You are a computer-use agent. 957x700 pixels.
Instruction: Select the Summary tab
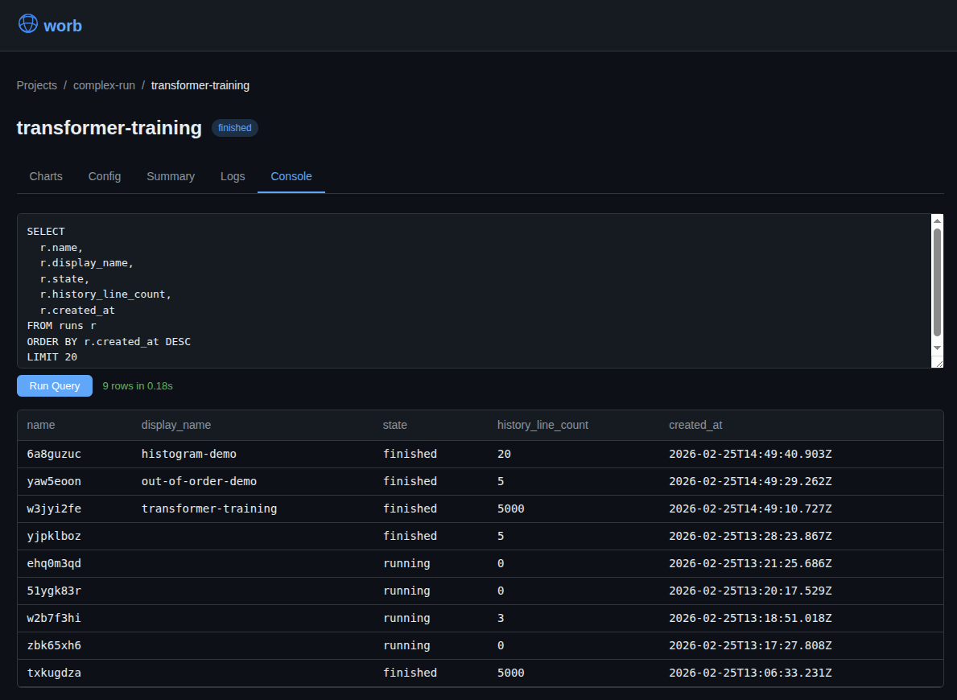171,176
